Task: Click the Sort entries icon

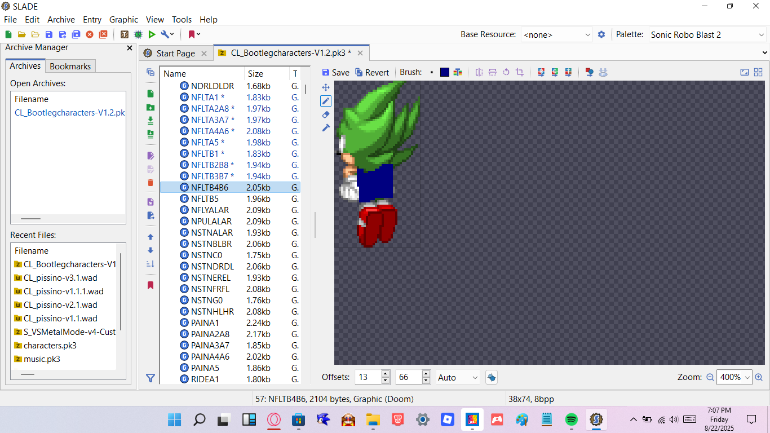Action: tap(151, 264)
